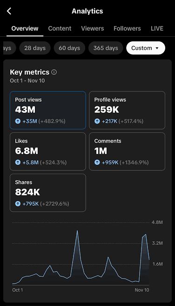Tap the back arrow icon
The height and width of the screenshot is (306, 175).
[x=9, y=11]
